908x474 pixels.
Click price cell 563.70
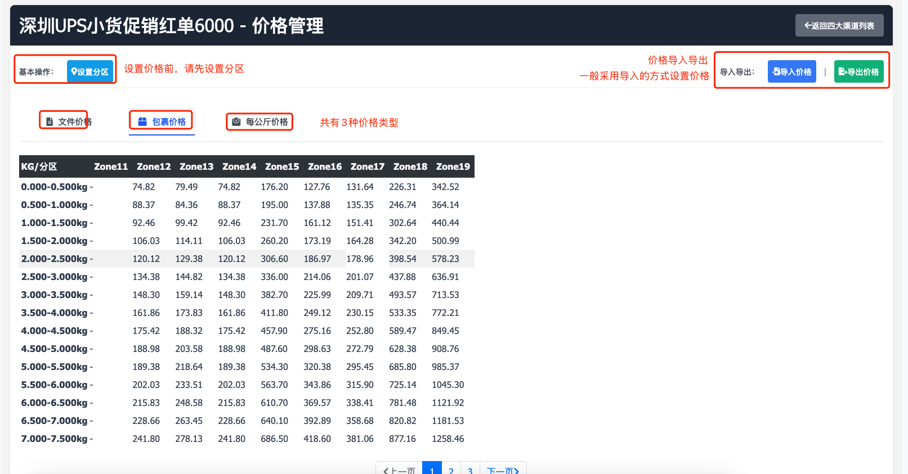[x=274, y=385]
